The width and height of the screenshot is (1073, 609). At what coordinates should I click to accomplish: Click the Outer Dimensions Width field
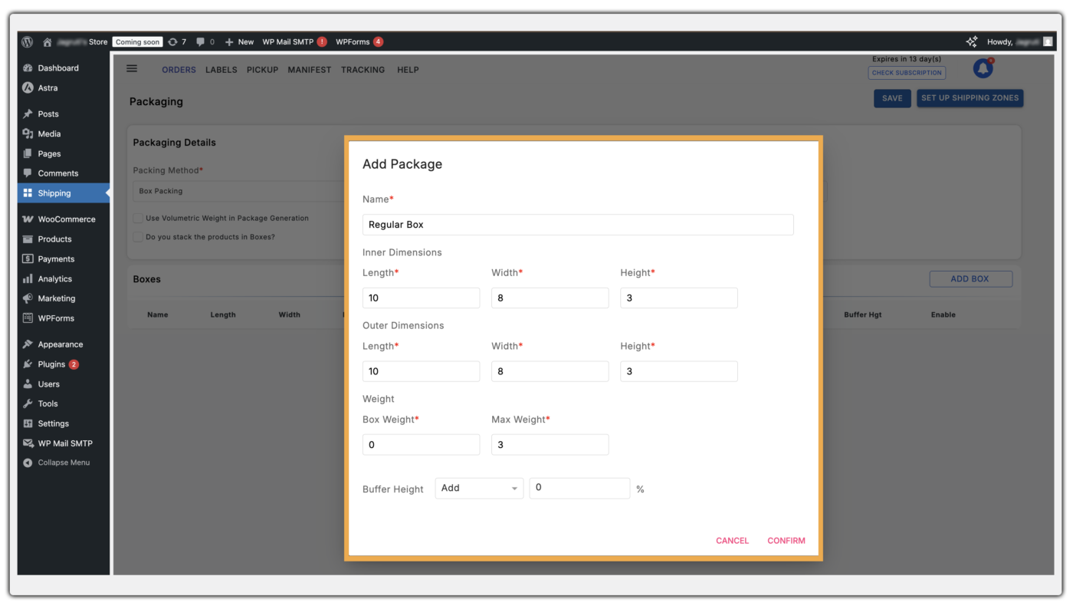coord(550,371)
